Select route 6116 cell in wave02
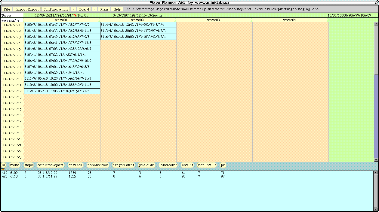 point(138,37)
